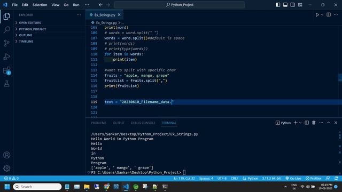Open terminal panel more actions
The image size is (342, 192).
(x=321, y=123)
